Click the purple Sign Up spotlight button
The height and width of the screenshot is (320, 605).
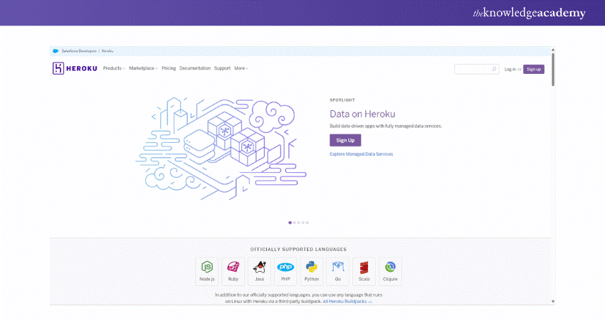[345, 140]
